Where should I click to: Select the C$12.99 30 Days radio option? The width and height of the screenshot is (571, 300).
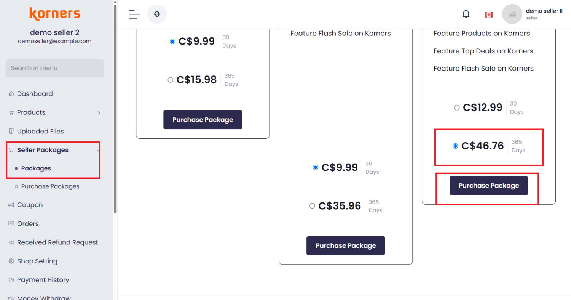click(x=457, y=107)
